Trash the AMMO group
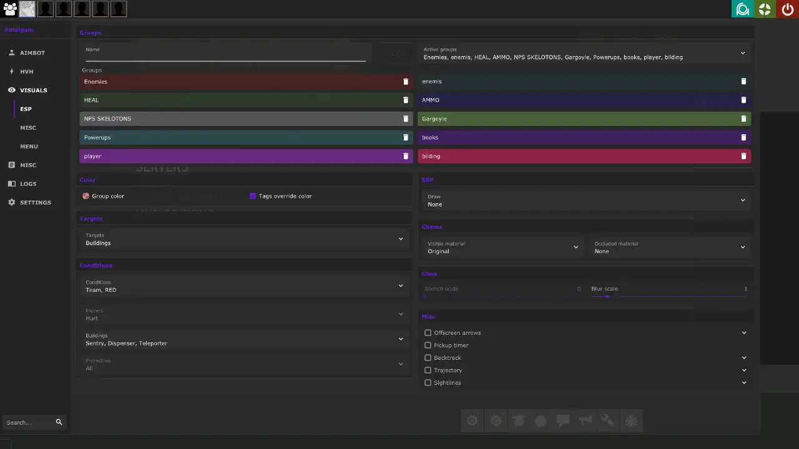The image size is (799, 449). (x=743, y=100)
